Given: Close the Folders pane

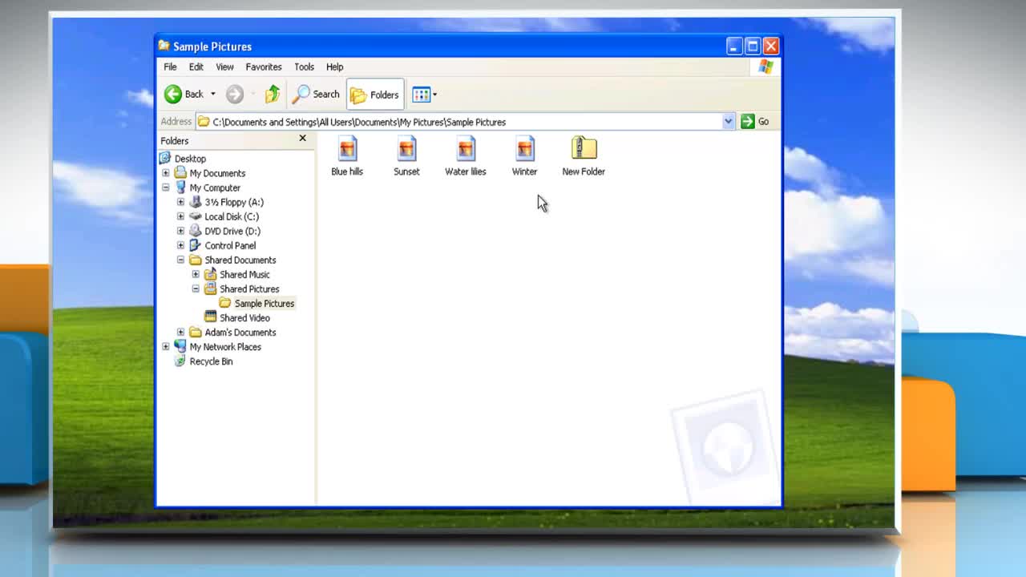Looking at the screenshot, I should click(x=302, y=139).
